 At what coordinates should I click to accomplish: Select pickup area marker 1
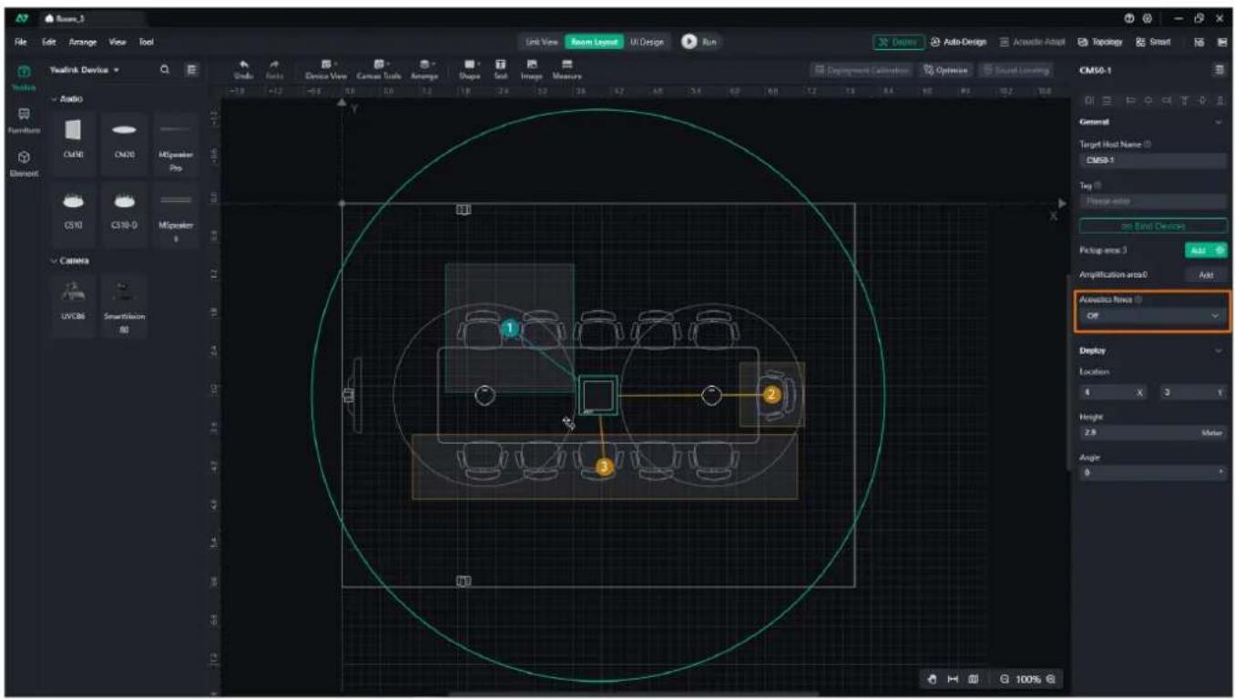click(x=511, y=327)
